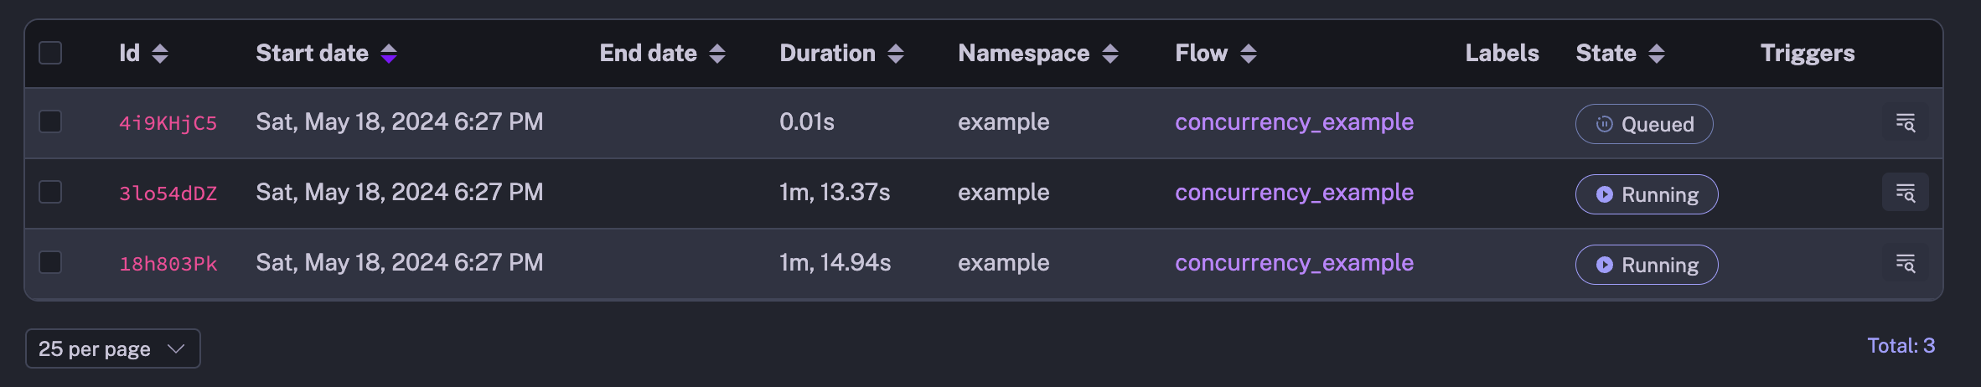Viewport: 1981px width, 387px height.
Task: Open execution ID 4i9KHjC5 link
Action: (168, 123)
